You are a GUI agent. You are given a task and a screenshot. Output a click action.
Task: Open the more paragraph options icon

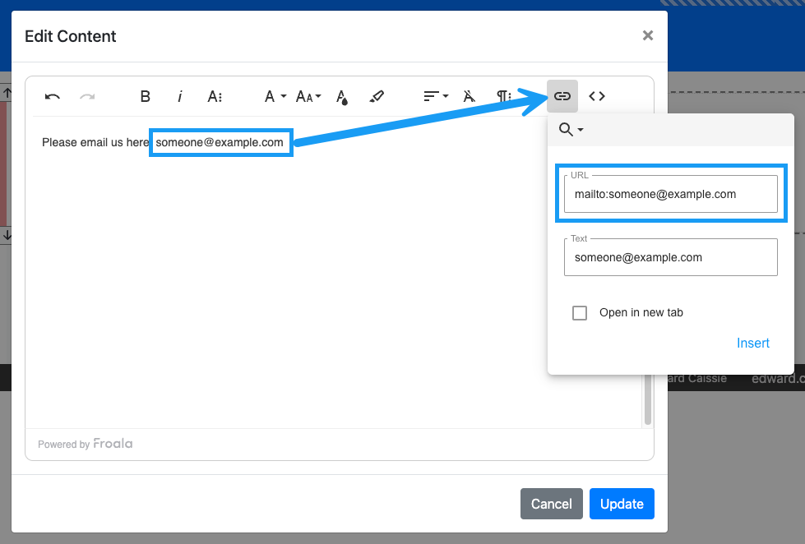pos(504,96)
